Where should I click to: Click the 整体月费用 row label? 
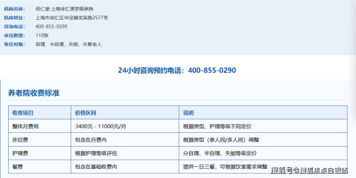[x=25, y=127]
